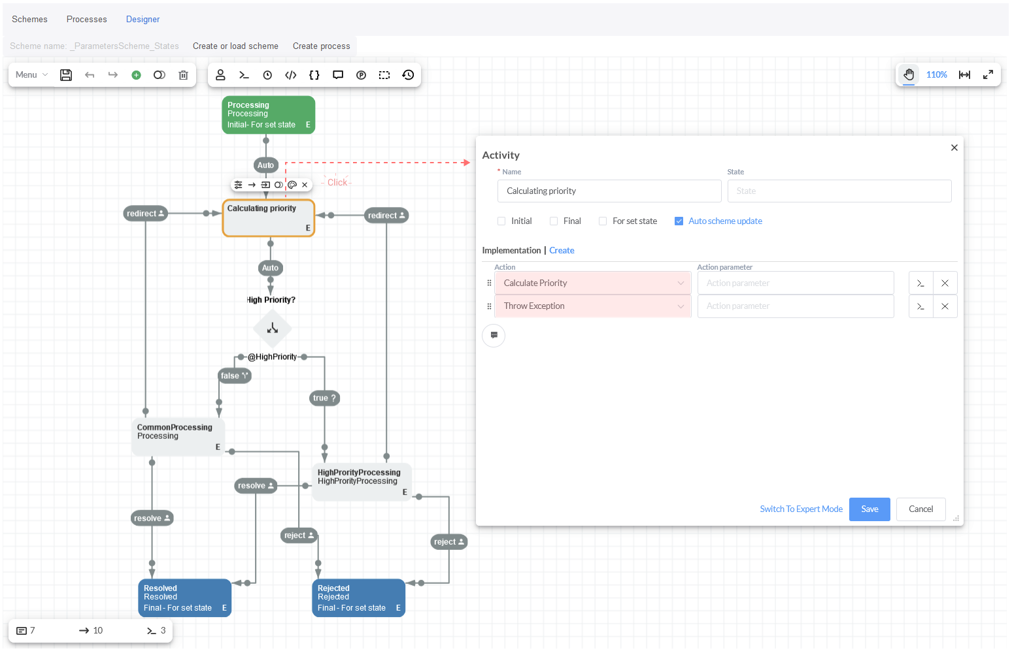Open the node's color palette icon

292,185
